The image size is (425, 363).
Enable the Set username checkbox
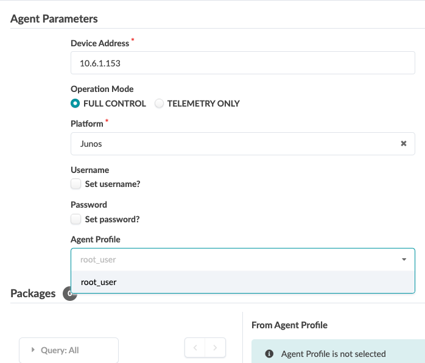(76, 183)
